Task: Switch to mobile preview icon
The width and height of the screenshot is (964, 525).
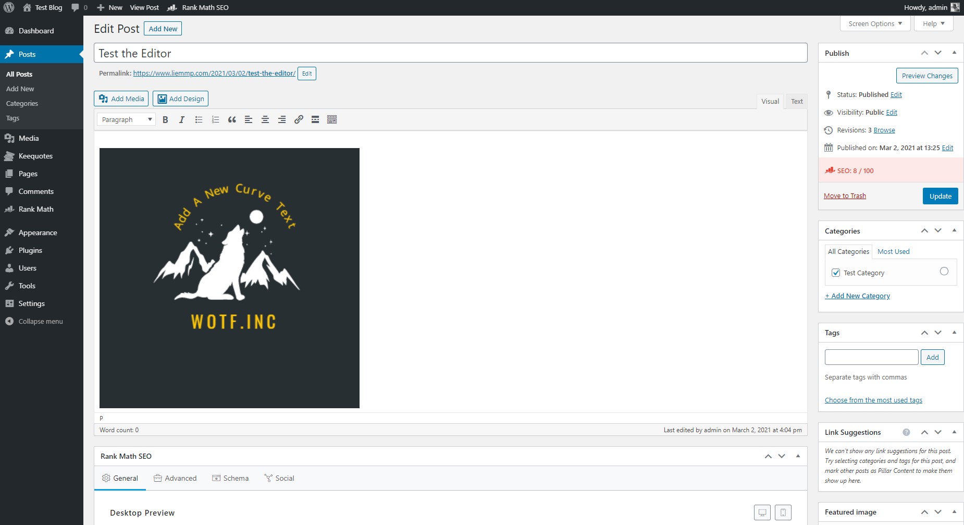Action: click(x=783, y=512)
